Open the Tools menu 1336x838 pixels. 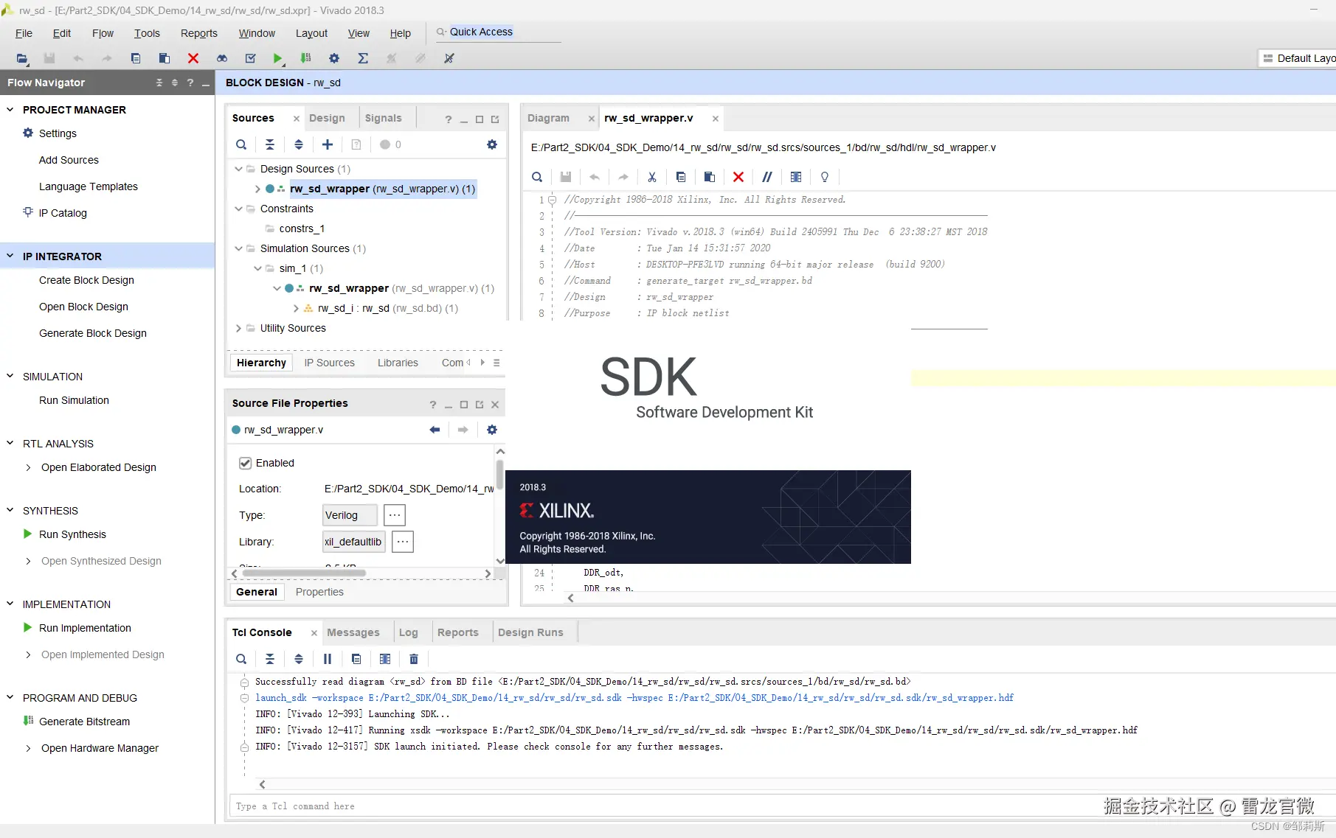click(147, 33)
